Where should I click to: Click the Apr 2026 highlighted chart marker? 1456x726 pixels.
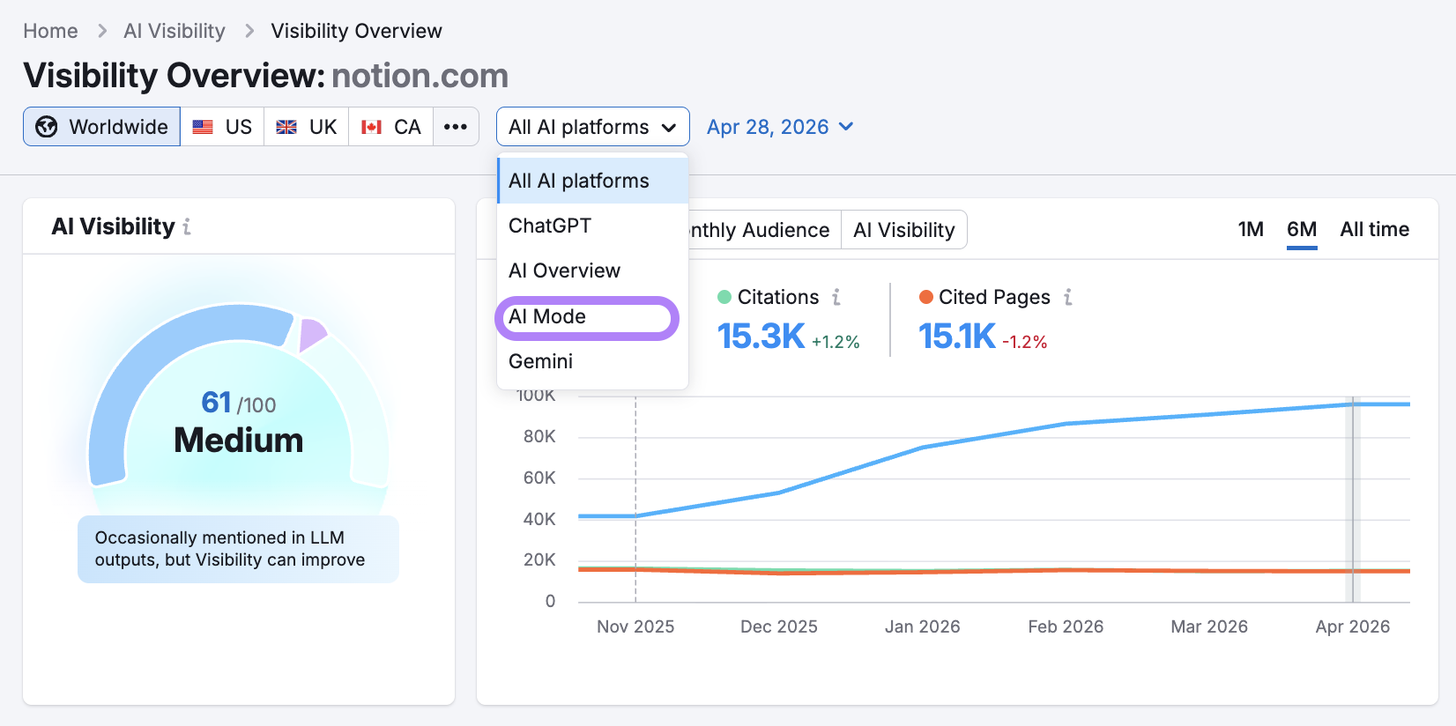(x=1353, y=499)
